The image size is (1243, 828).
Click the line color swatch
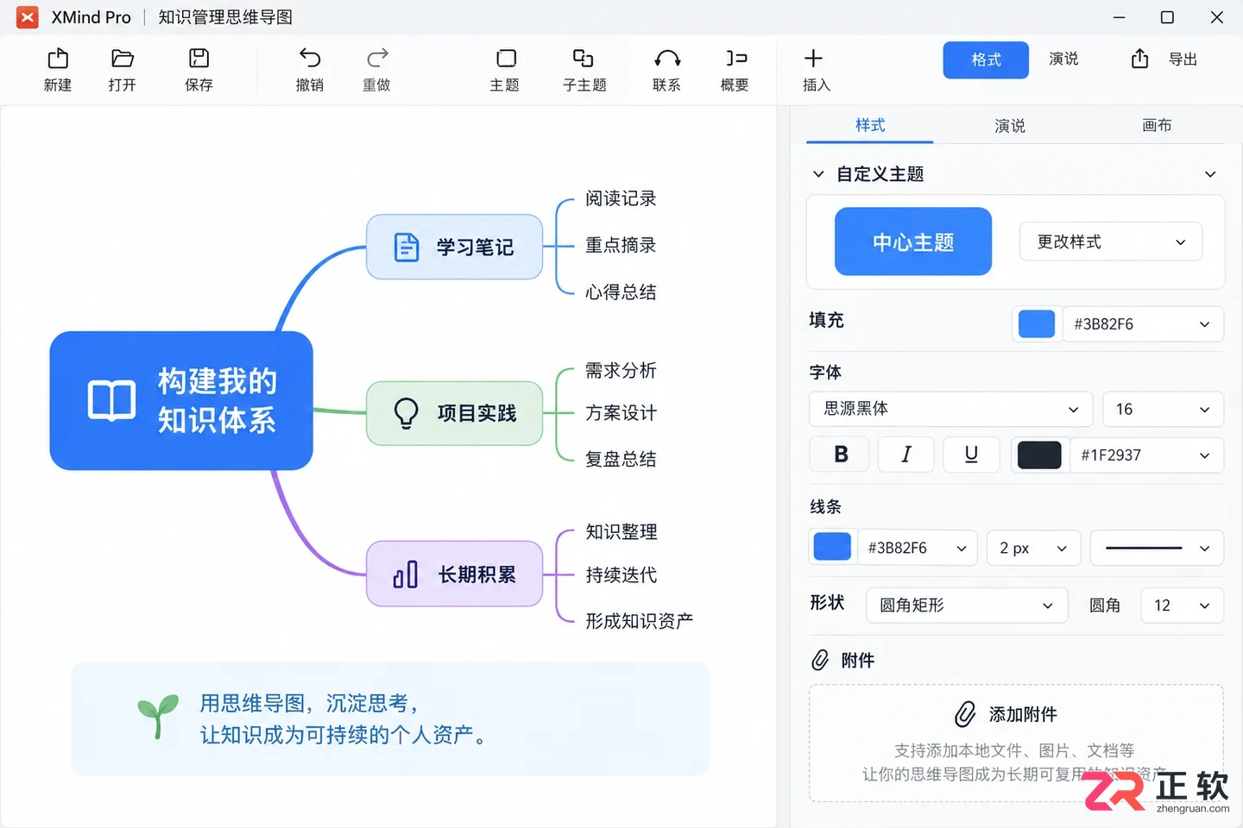click(832, 547)
